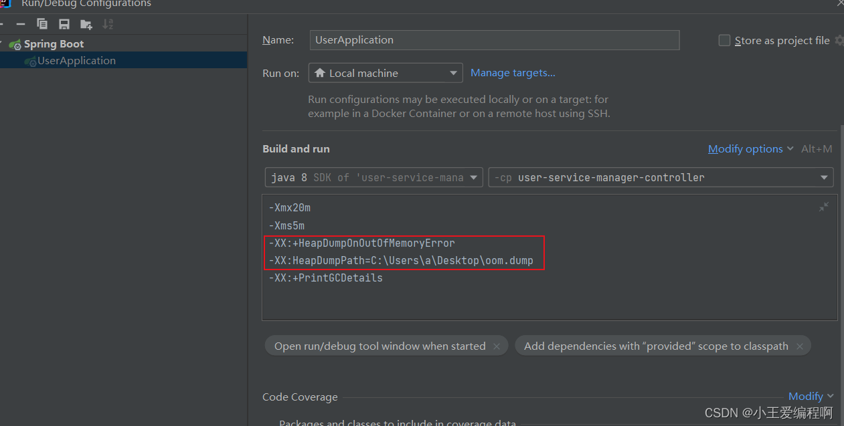Click the Build and run section heading
The height and width of the screenshot is (426, 844).
tap(296, 148)
